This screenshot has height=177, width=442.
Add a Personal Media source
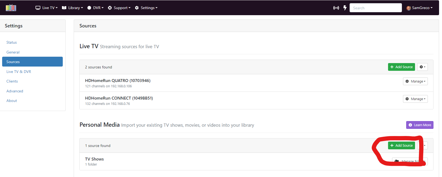point(401,146)
